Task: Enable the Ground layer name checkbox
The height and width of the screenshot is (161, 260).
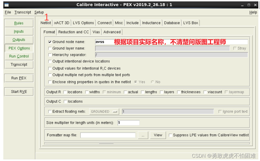Action: [x=50, y=48]
